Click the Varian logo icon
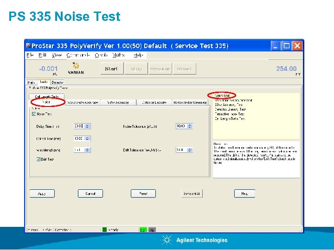334x250 pixels. (76, 68)
